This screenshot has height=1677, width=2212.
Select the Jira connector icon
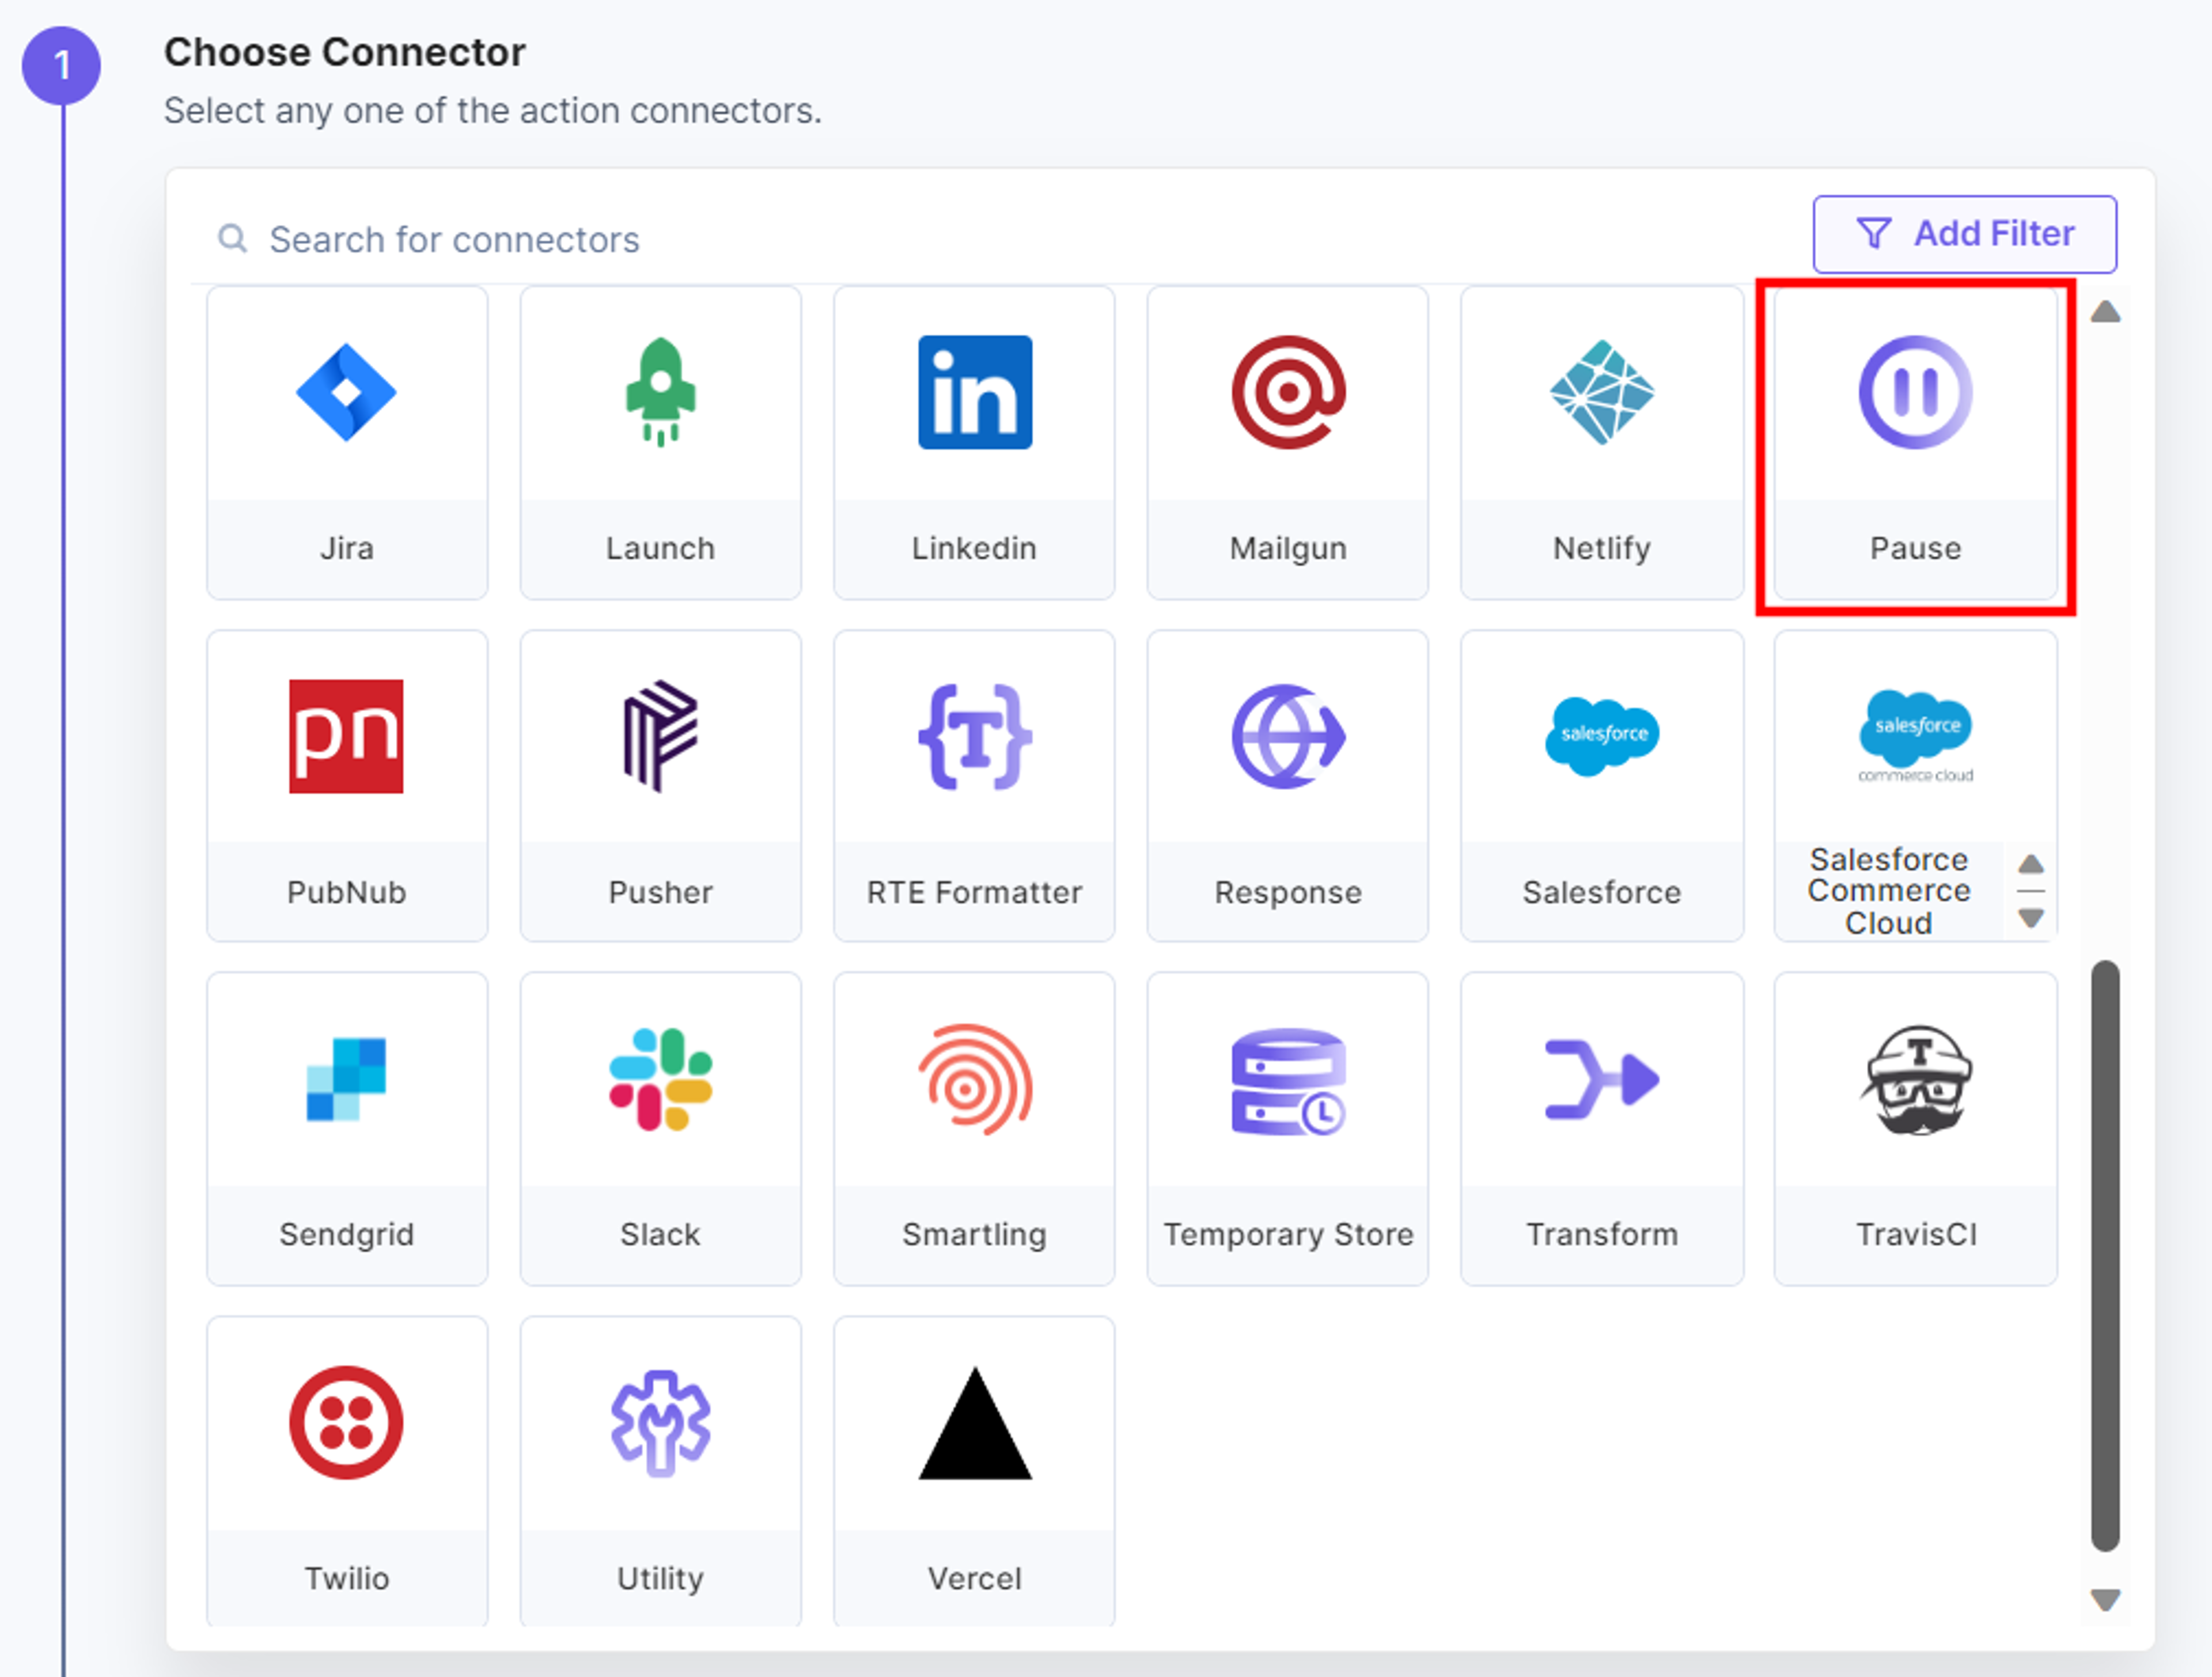click(x=346, y=392)
